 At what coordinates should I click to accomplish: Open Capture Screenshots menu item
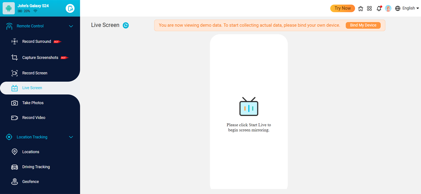[x=40, y=57]
